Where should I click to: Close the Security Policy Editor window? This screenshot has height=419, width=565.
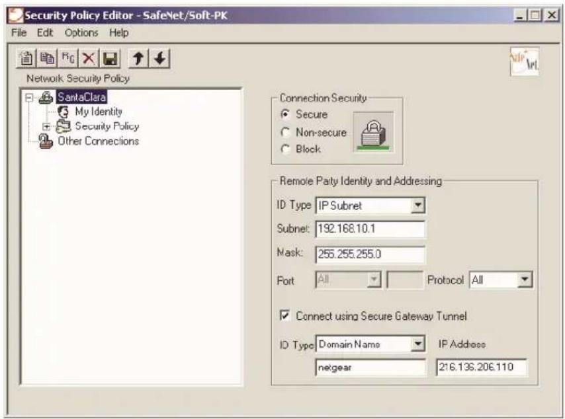pos(552,15)
